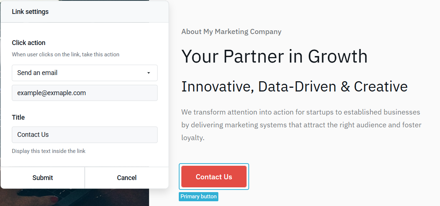Click the email address input field
The image size is (440, 206).
click(x=85, y=93)
